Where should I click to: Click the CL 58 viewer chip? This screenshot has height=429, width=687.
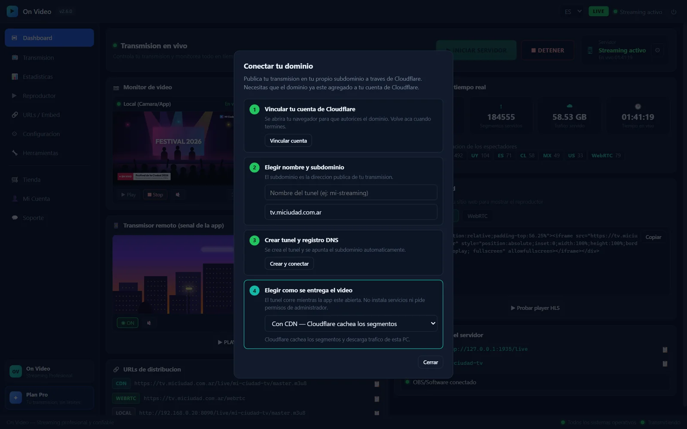527,156
